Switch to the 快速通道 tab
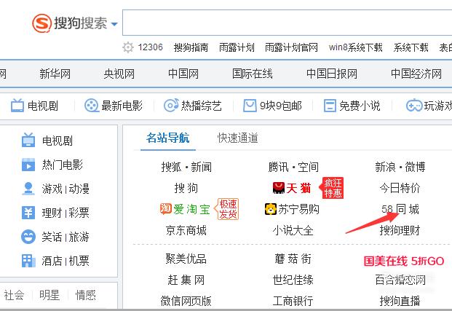452x311 pixels. (x=238, y=138)
